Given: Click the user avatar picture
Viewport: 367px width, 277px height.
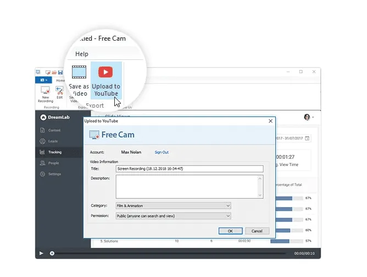Looking at the screenshot, I should point(307,117).
